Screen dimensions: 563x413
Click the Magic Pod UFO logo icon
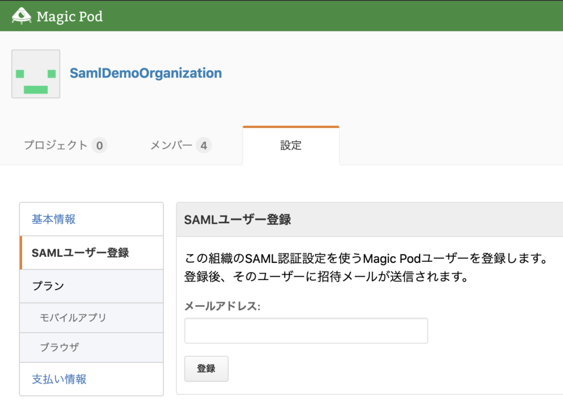coord(21,16)
